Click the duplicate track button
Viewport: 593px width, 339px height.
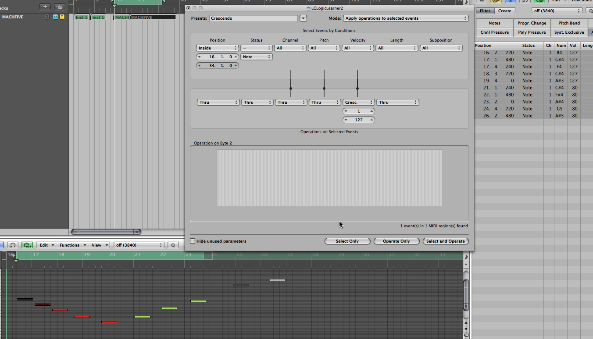[x=59, y=7]
